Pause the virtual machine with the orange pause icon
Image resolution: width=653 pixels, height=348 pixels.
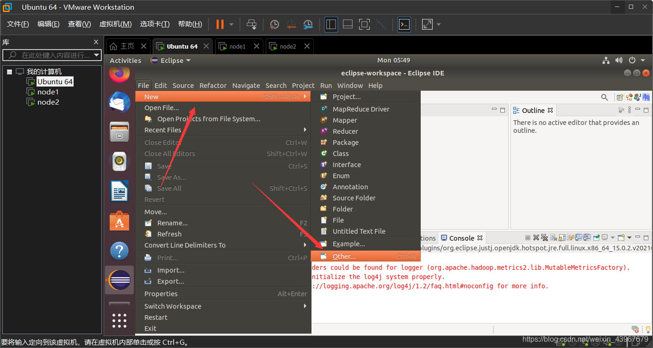click(x=220, y=24)
